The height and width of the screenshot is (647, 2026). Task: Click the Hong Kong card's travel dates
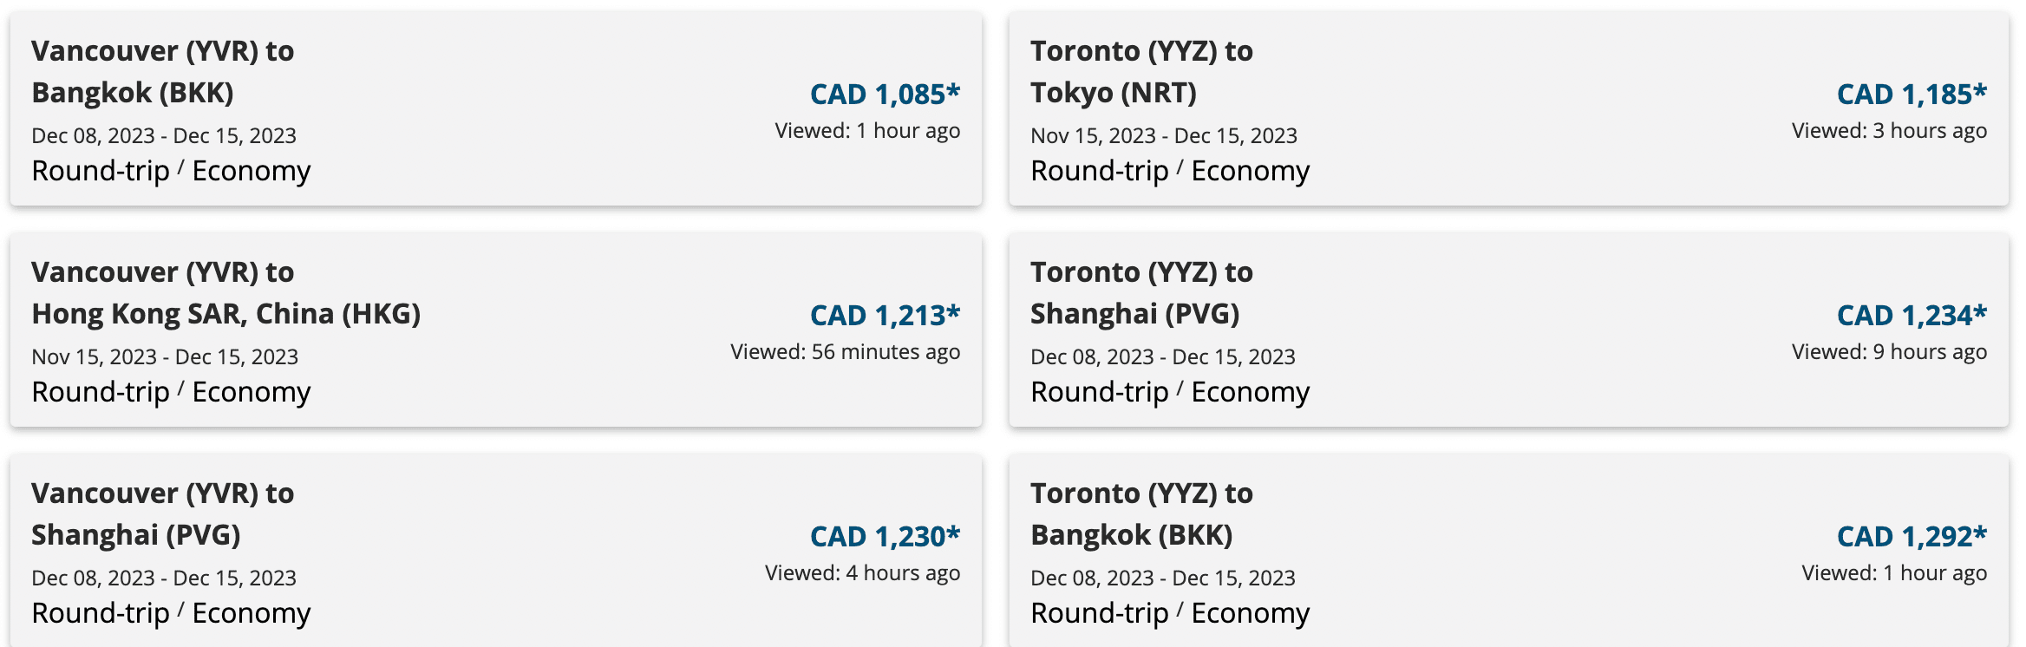coord(165,357)
